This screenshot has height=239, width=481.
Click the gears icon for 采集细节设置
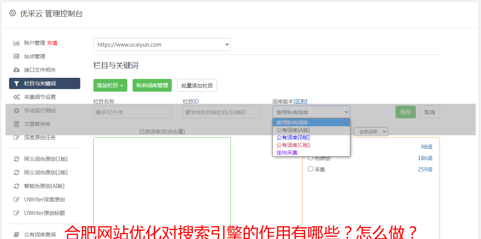[x=17, y=97]
